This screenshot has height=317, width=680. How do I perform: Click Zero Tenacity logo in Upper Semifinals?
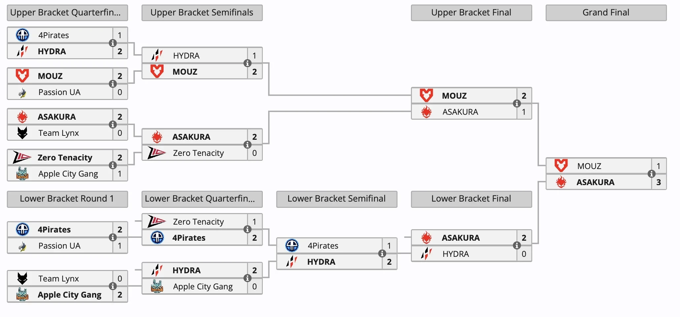pos(156,153)
